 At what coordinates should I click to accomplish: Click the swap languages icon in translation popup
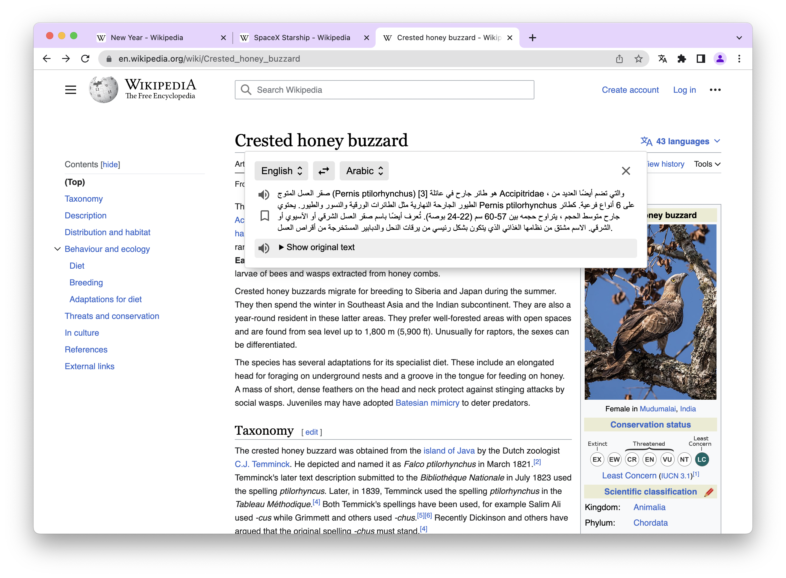[x=324, y=171]
